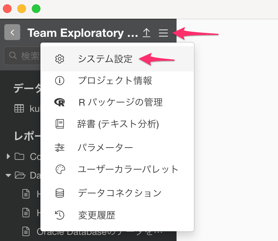The height and width of the screenshot is (241, 278).
Task: Click the database cylinder icon
Action: pos(60,193)
